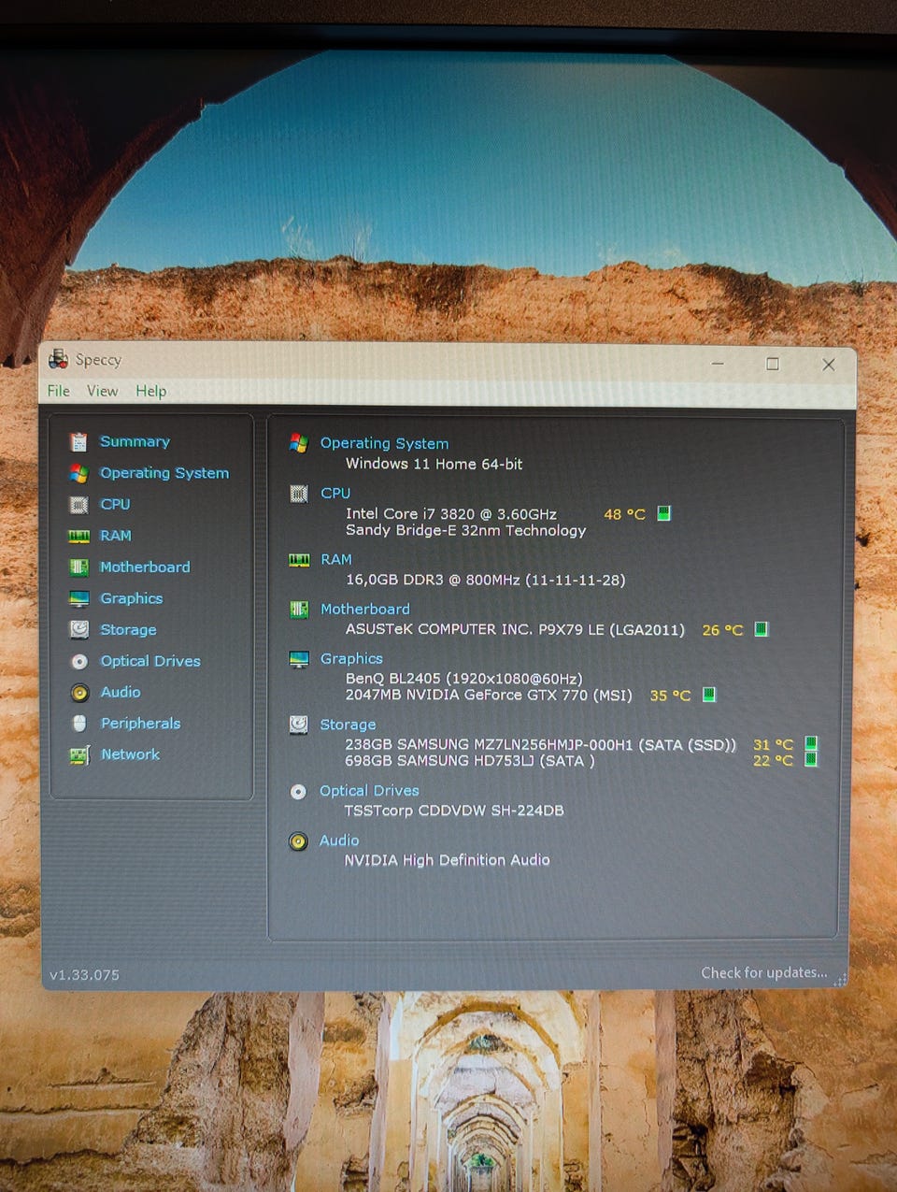
Task: Click the GPU temperature indicator at 35 °C
Action: (708, 695)
